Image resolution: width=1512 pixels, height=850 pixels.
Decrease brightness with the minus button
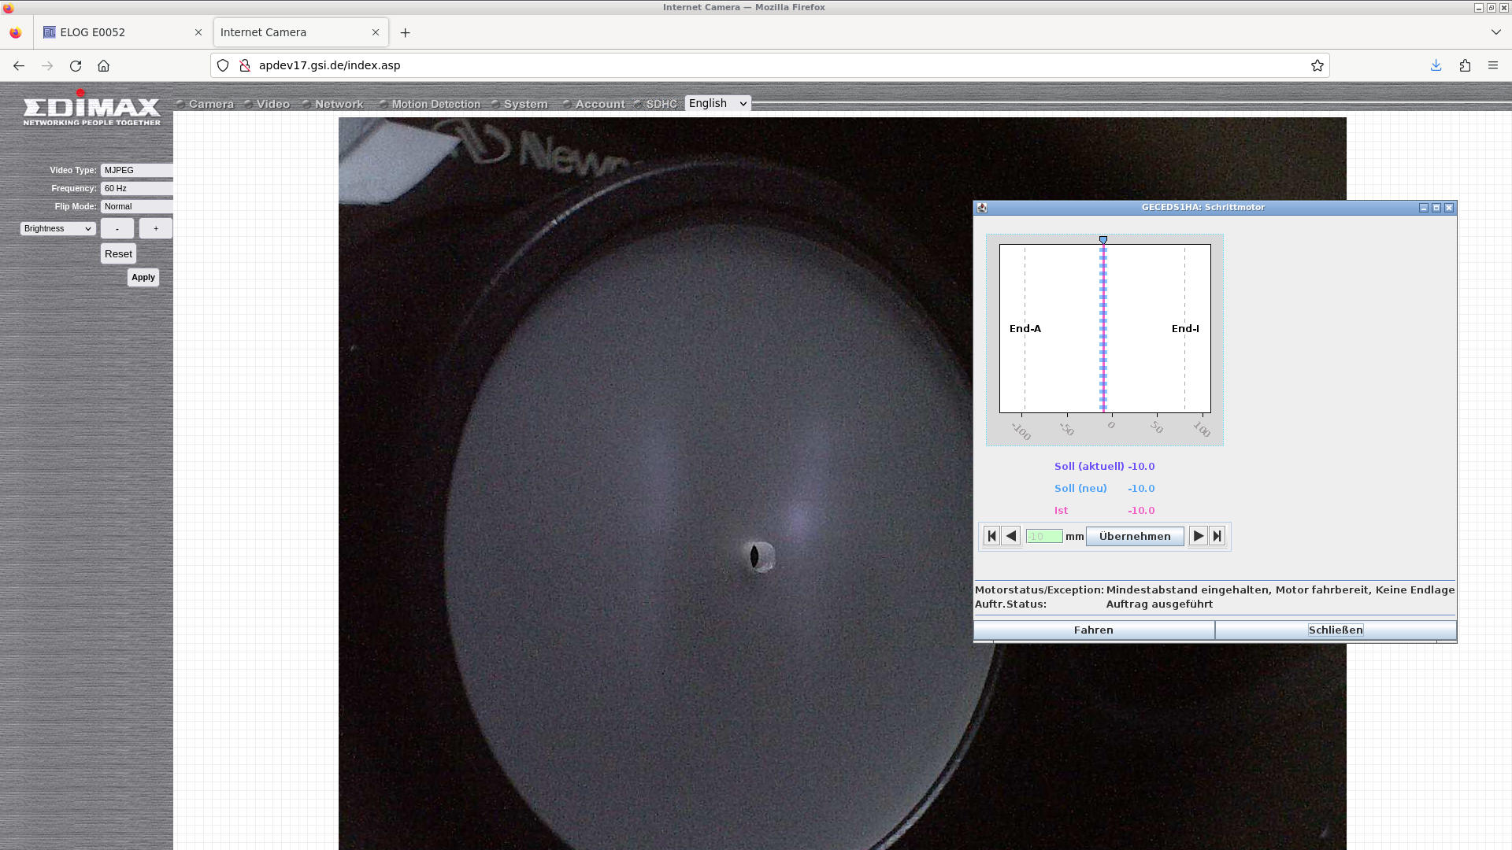[x=117, y=228]
